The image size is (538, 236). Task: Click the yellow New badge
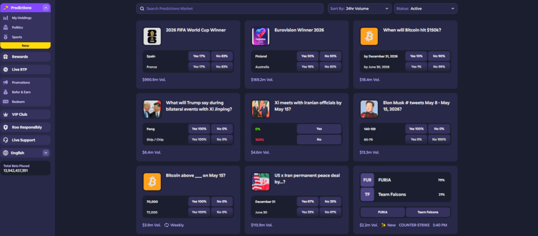[x=25, y=46]
